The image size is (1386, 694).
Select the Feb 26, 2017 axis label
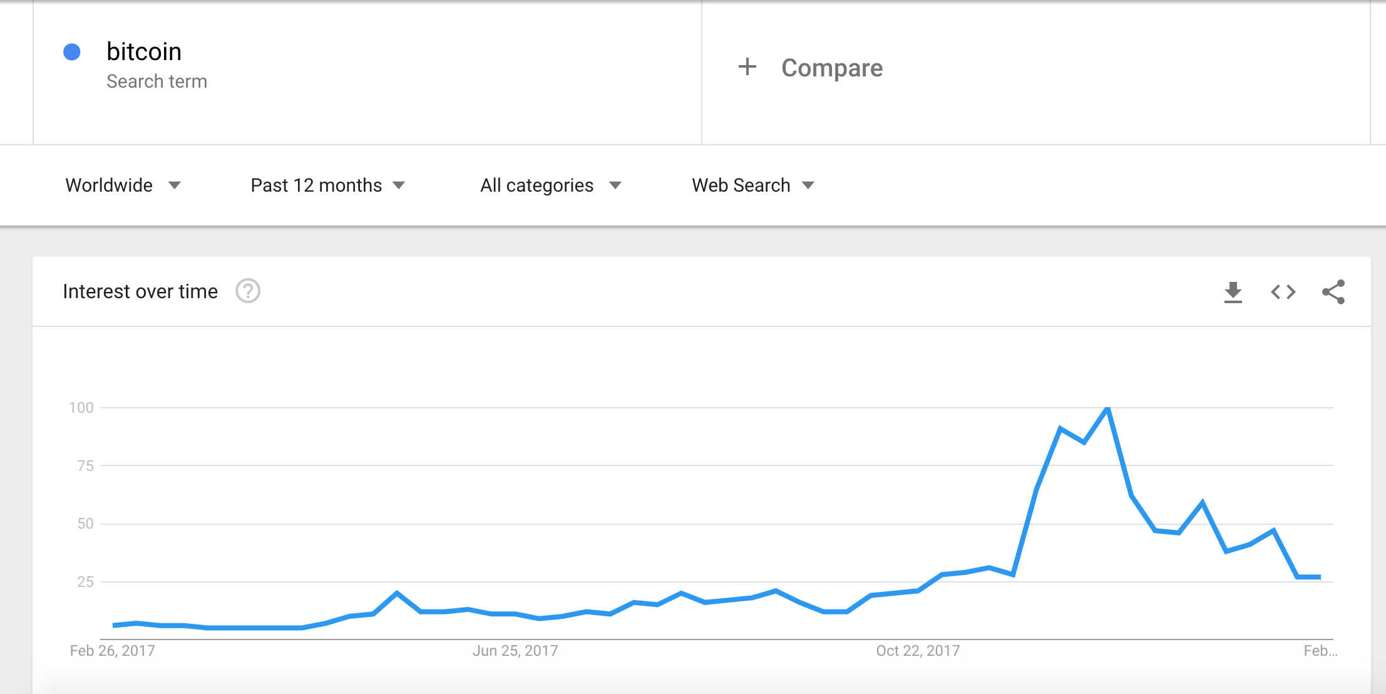(113, 651)
